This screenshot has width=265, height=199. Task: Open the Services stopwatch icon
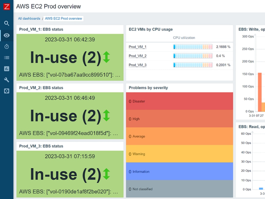[x=7, y=46]
